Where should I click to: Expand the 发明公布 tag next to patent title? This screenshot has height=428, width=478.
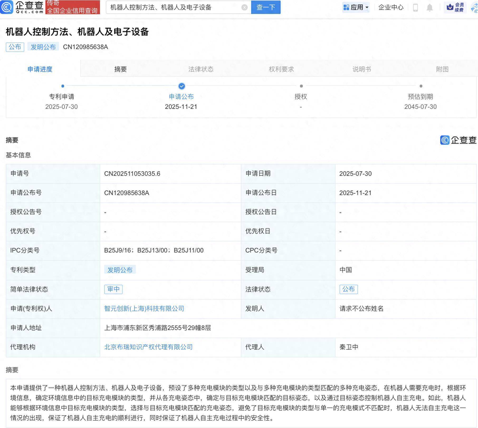44,47
